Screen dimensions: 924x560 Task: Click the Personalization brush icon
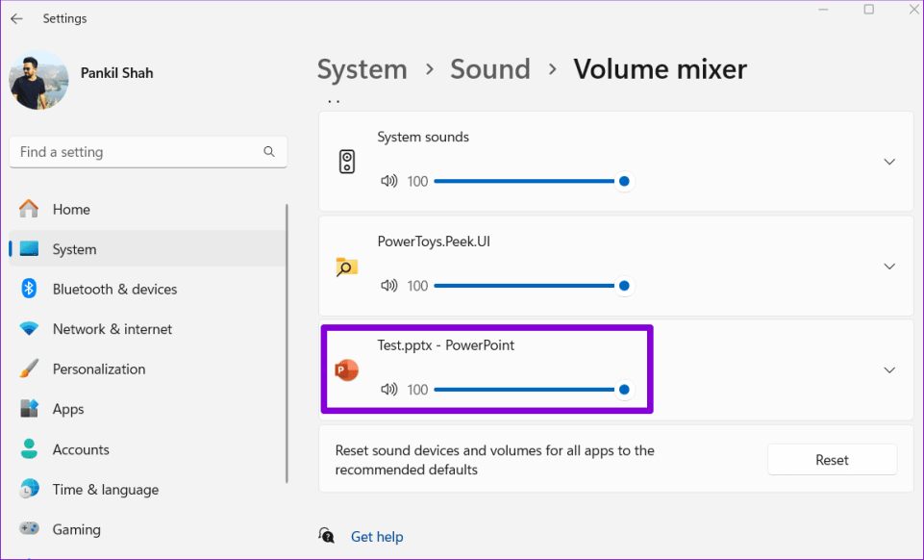[27, 369]
